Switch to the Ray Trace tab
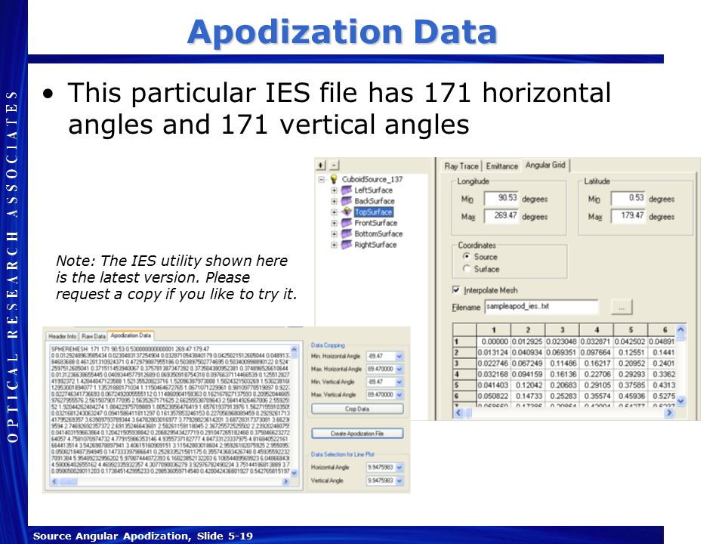This screenshot has width=725, height=544. pyautogui.click(x=461, y=166)
